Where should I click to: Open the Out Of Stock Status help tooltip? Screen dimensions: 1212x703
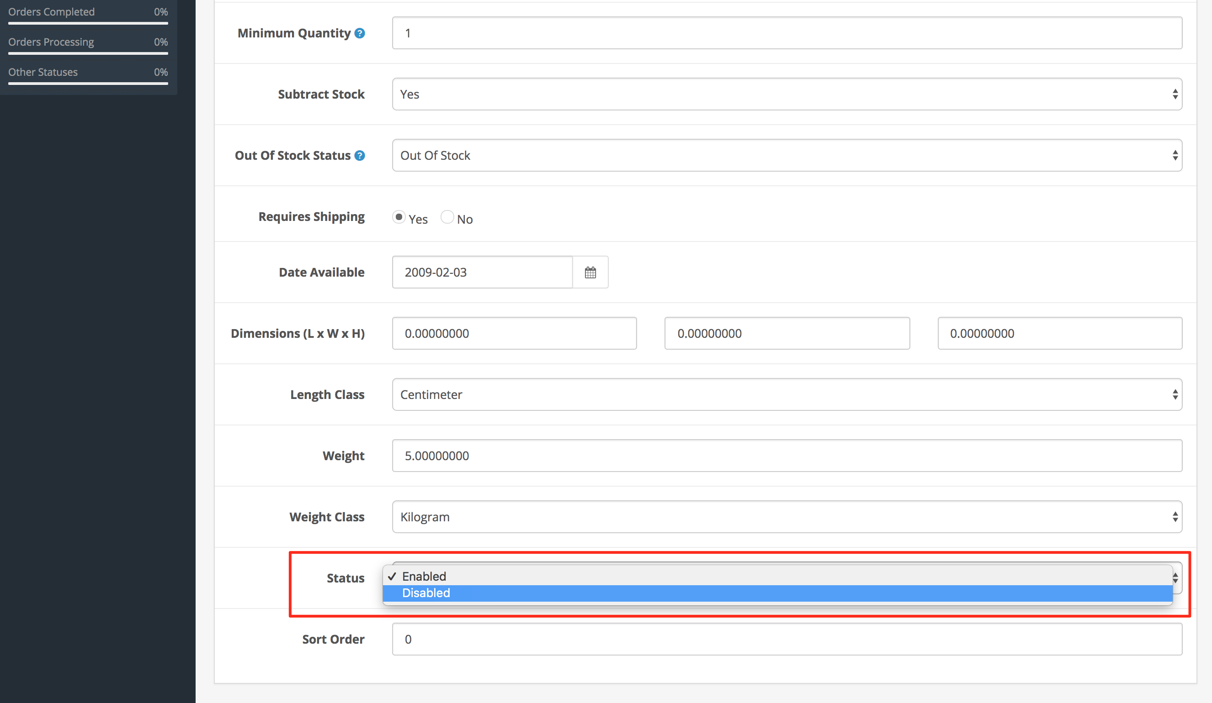[x=360, y=155]
